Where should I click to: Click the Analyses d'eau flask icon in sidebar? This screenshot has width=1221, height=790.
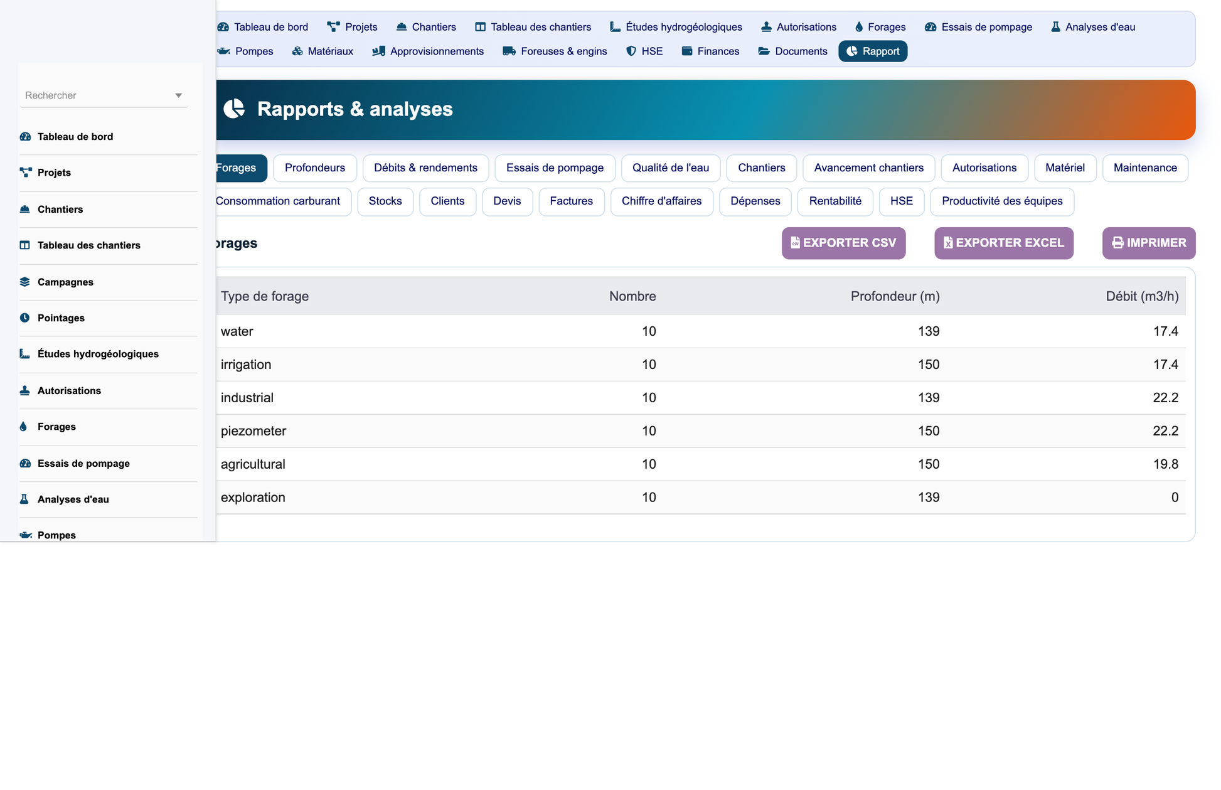(24, 499)
